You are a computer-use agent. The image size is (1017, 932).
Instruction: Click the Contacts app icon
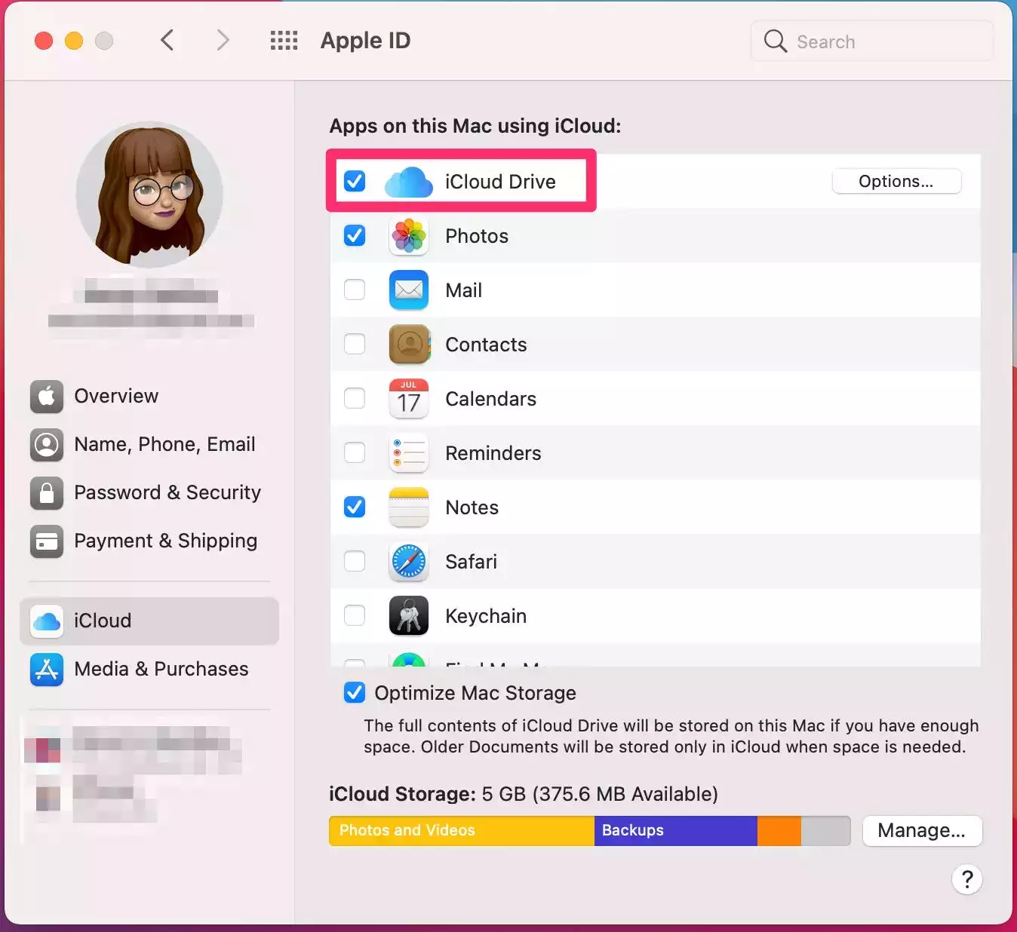(x=408, y=345)
